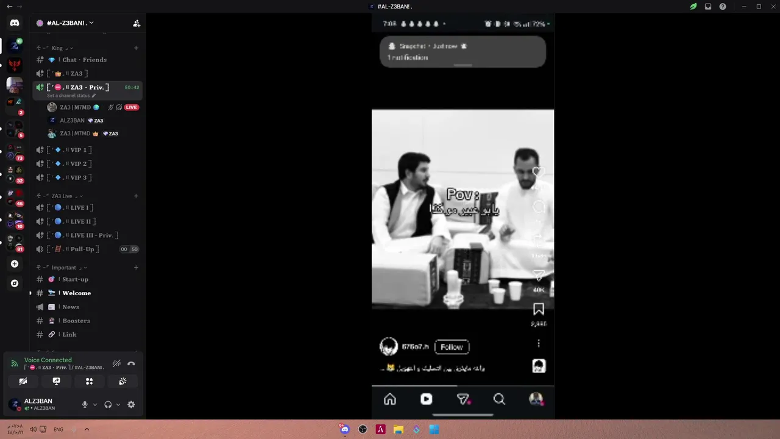Image resolution: width=780 pixels, height=439 pixels.
Task: Open the server folder with badge 10
Action: click(x=15, y=220)
